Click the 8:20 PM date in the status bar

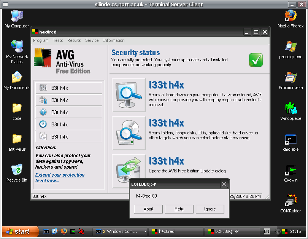pyautogui.click(x=245, y=196)
